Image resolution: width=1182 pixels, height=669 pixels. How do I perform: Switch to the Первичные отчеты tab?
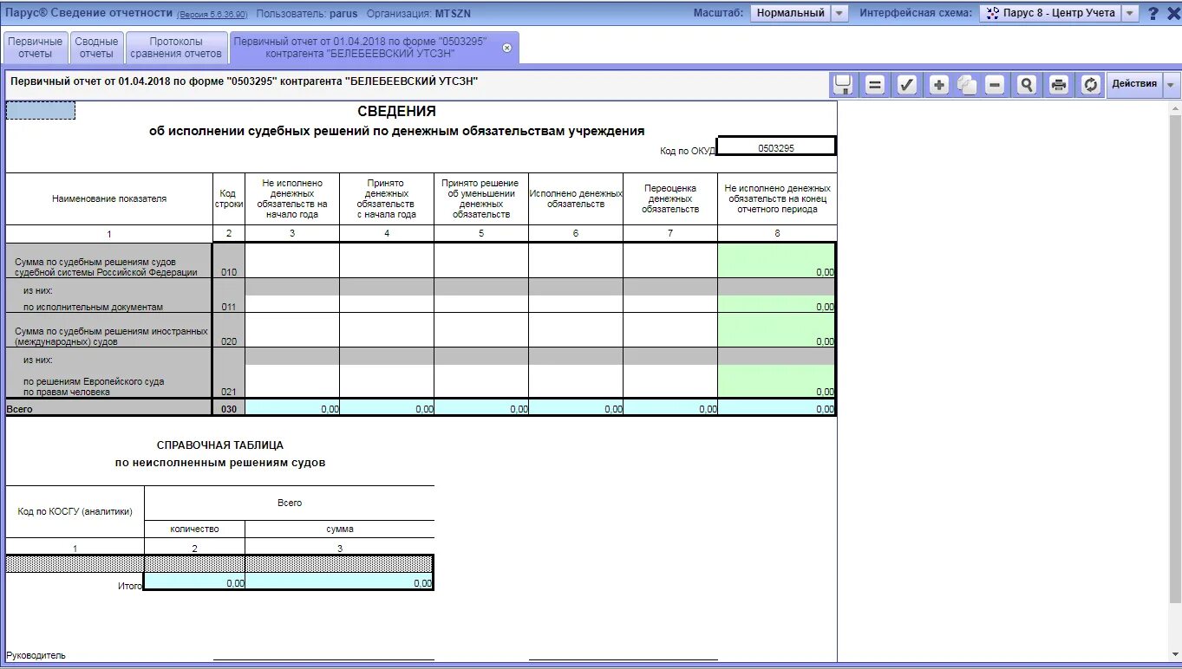click(x=36, y=48)
